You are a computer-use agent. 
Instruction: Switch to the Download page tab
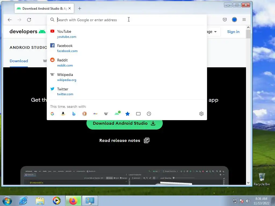click(19, 61)
